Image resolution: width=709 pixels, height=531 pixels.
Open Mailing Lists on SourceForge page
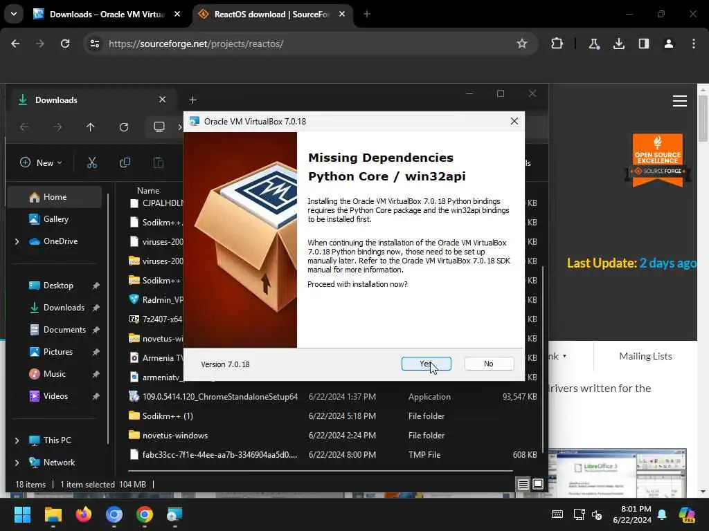(645, 356)
